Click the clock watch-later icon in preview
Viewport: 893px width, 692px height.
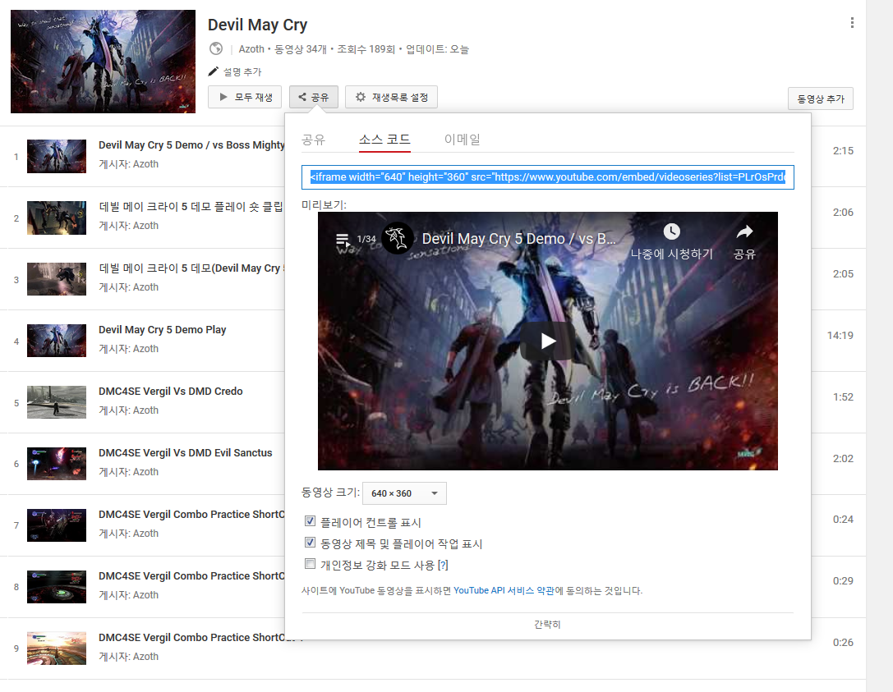pos(671,231)
